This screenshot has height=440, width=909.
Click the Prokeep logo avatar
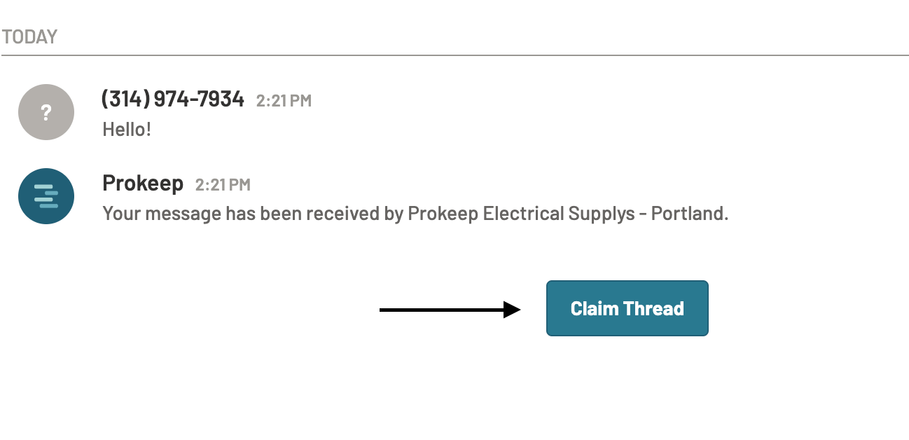pyautogui.click(x=46, y=196)
